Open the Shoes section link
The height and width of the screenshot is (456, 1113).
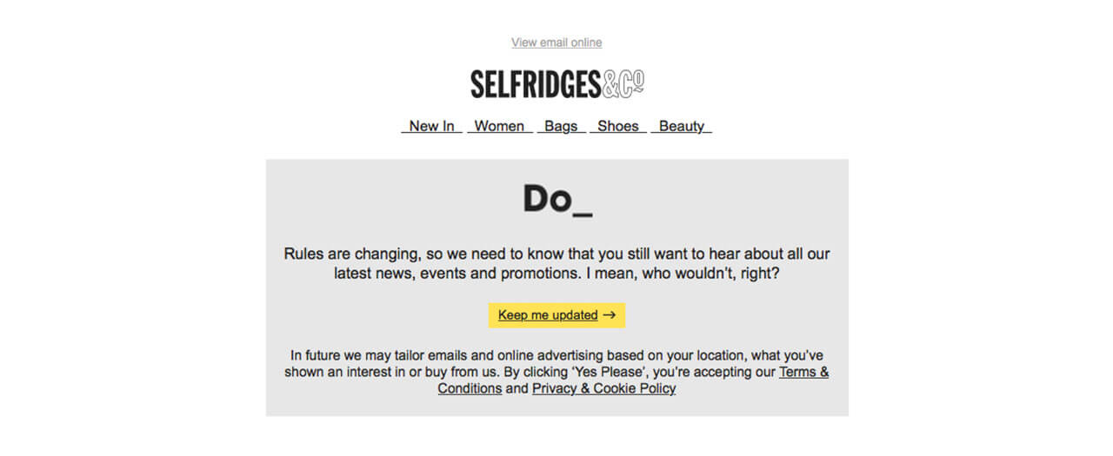tap(618, 126)
